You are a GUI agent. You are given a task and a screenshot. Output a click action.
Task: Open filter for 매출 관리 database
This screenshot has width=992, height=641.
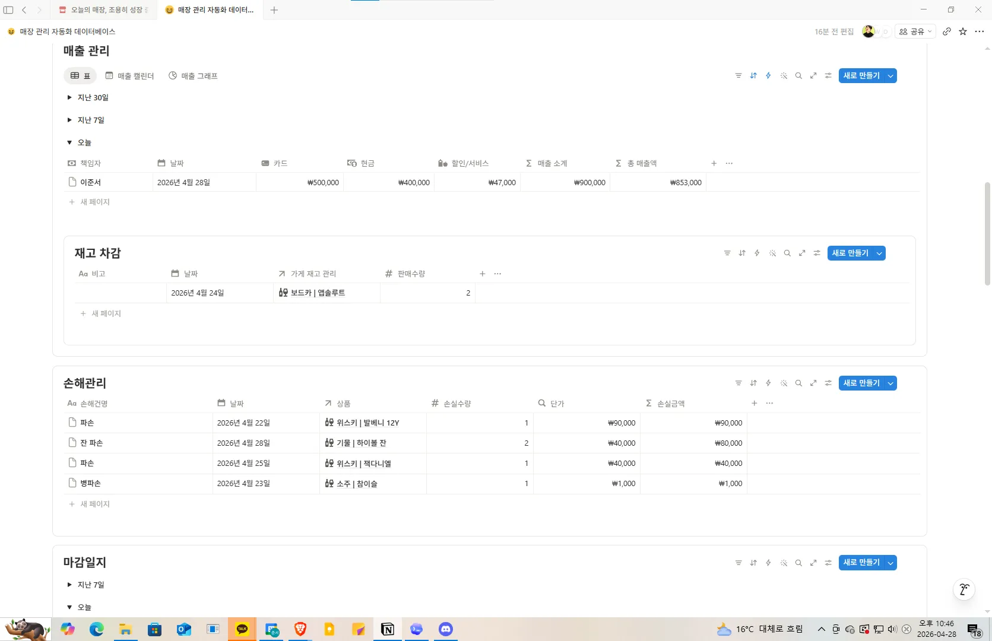pyautogui.click(x=739, y=76)
